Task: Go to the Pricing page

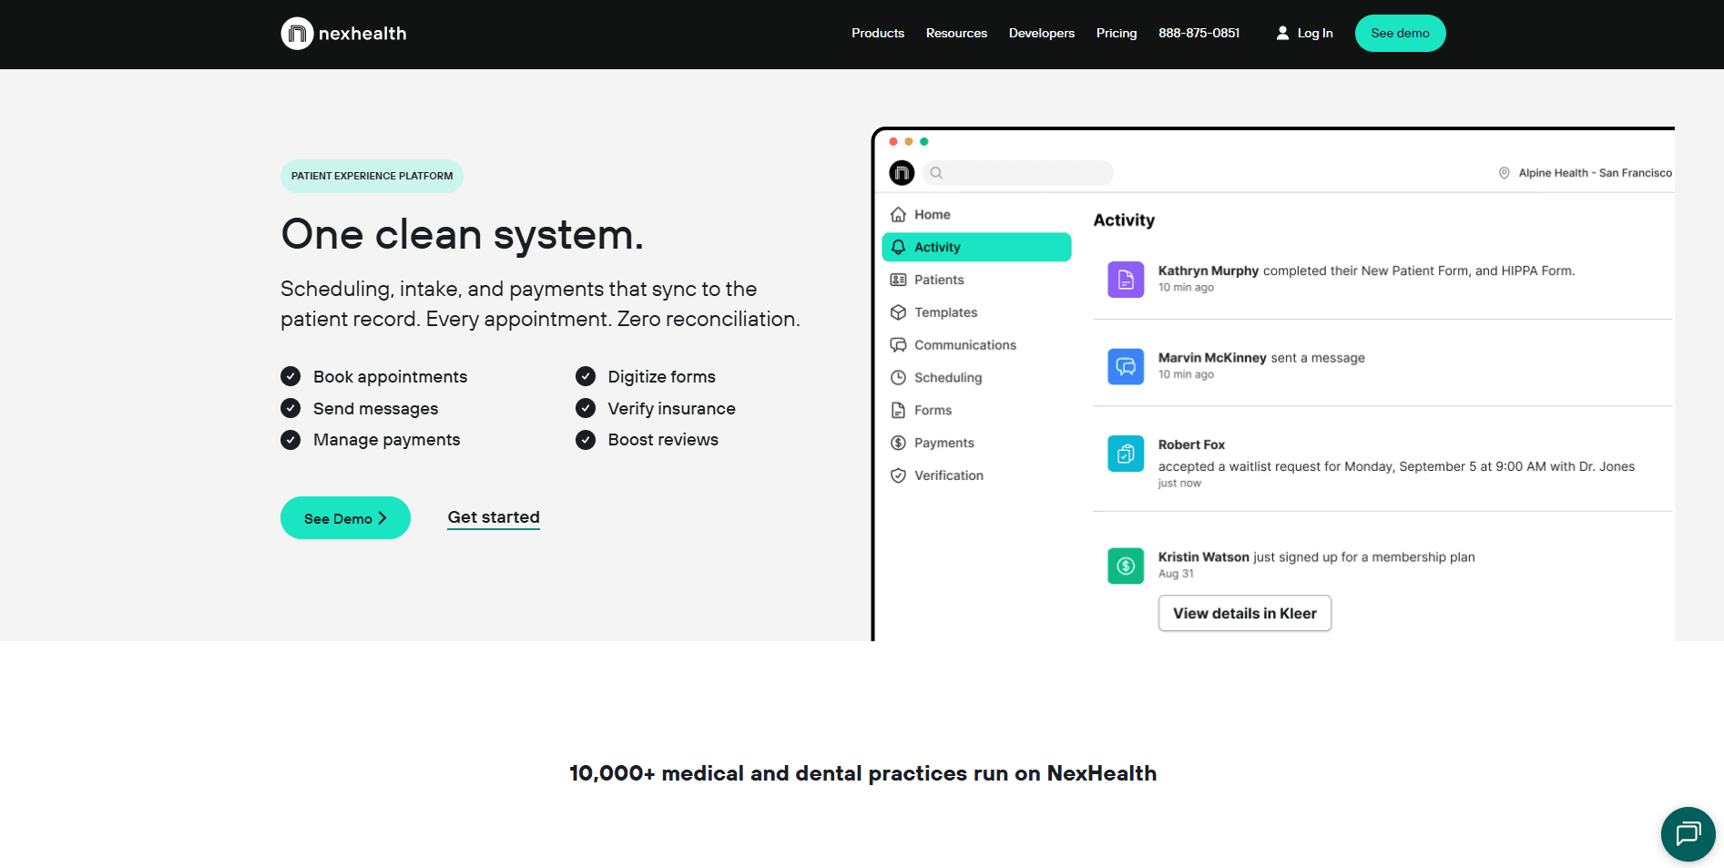Action: pyautogui.click(x=1117, y=33)
